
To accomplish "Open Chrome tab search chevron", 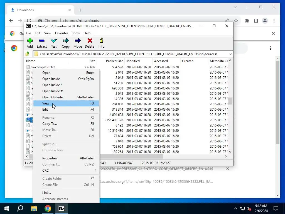I will 235,7.
